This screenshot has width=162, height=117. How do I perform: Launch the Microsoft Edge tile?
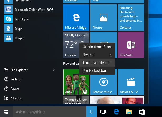click(x=76, y=18)
